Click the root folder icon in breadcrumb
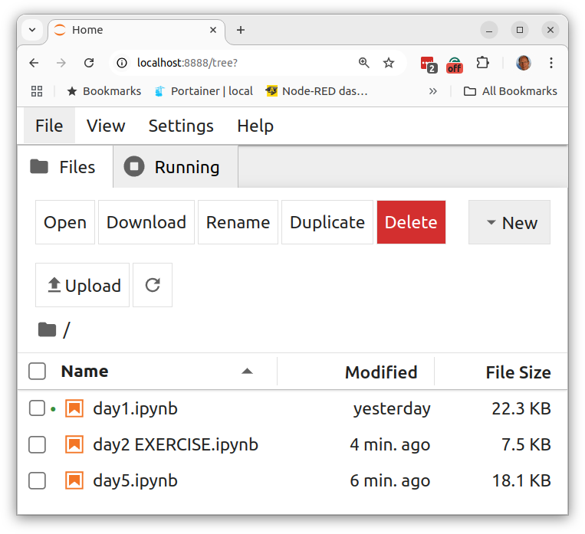 coord(48,329)
